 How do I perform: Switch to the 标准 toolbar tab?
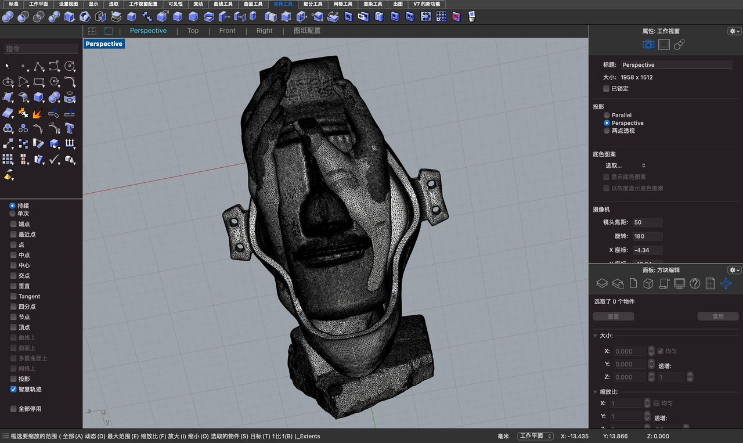click(13, 3)
